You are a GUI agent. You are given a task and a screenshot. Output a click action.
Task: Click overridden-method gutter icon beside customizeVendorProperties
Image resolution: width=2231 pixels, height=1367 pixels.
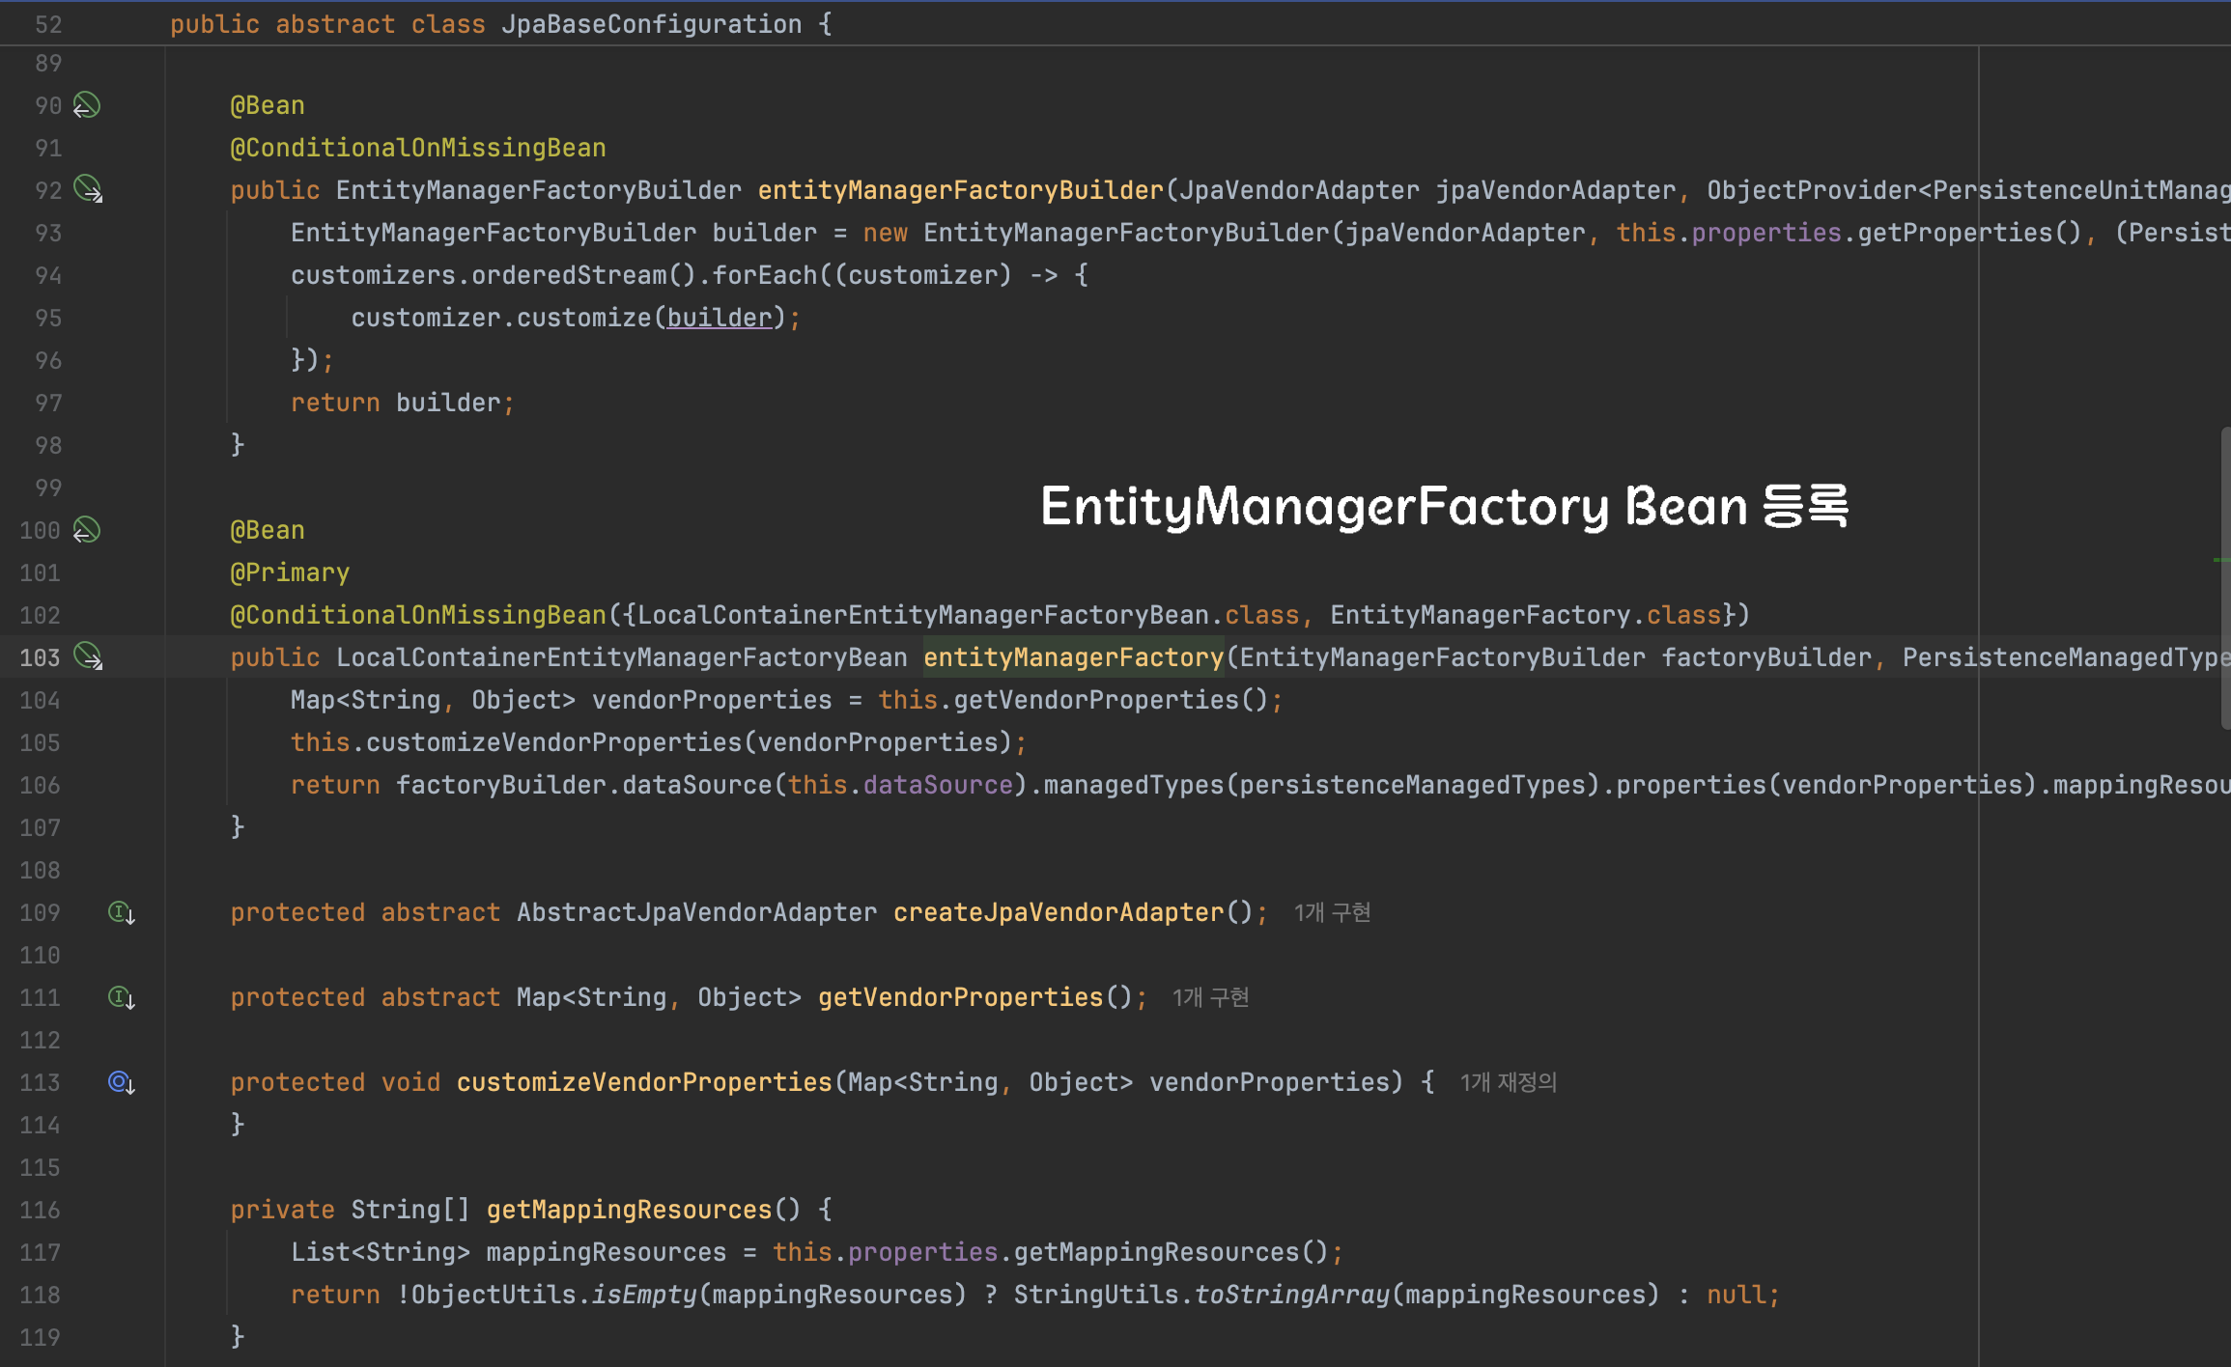coord(121,1082)
